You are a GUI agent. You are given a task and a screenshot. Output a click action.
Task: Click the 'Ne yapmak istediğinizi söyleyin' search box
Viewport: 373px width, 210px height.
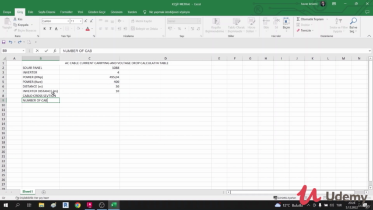click(170, 12)
